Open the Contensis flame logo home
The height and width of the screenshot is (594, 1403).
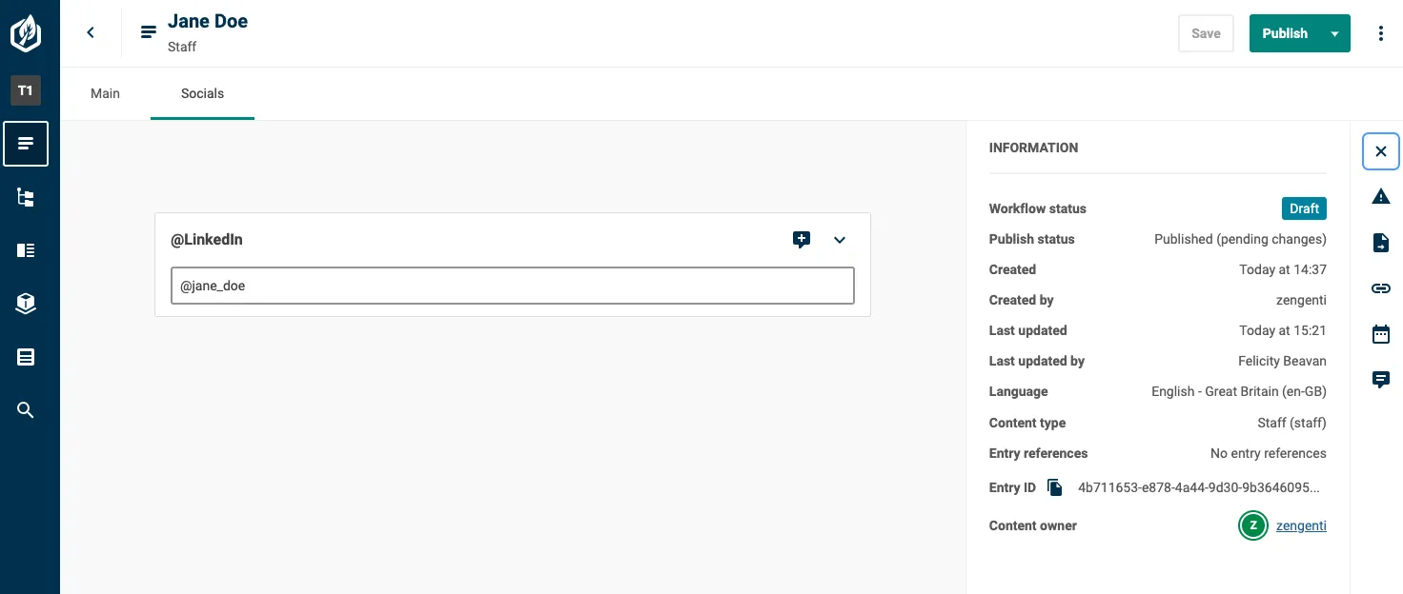26,33
